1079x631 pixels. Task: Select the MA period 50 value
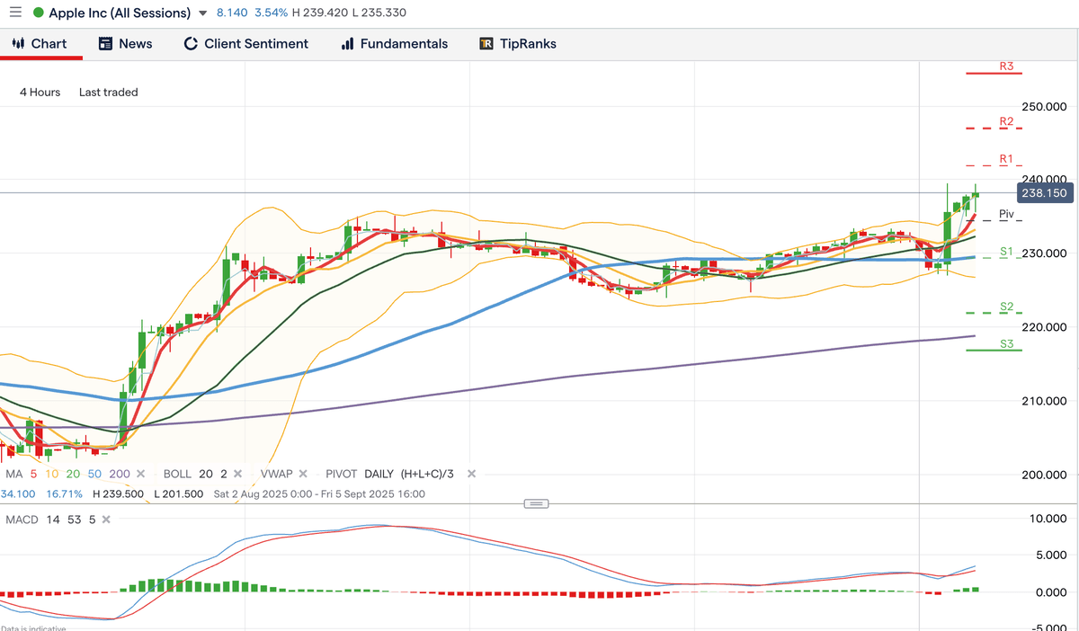click(94, 474)
